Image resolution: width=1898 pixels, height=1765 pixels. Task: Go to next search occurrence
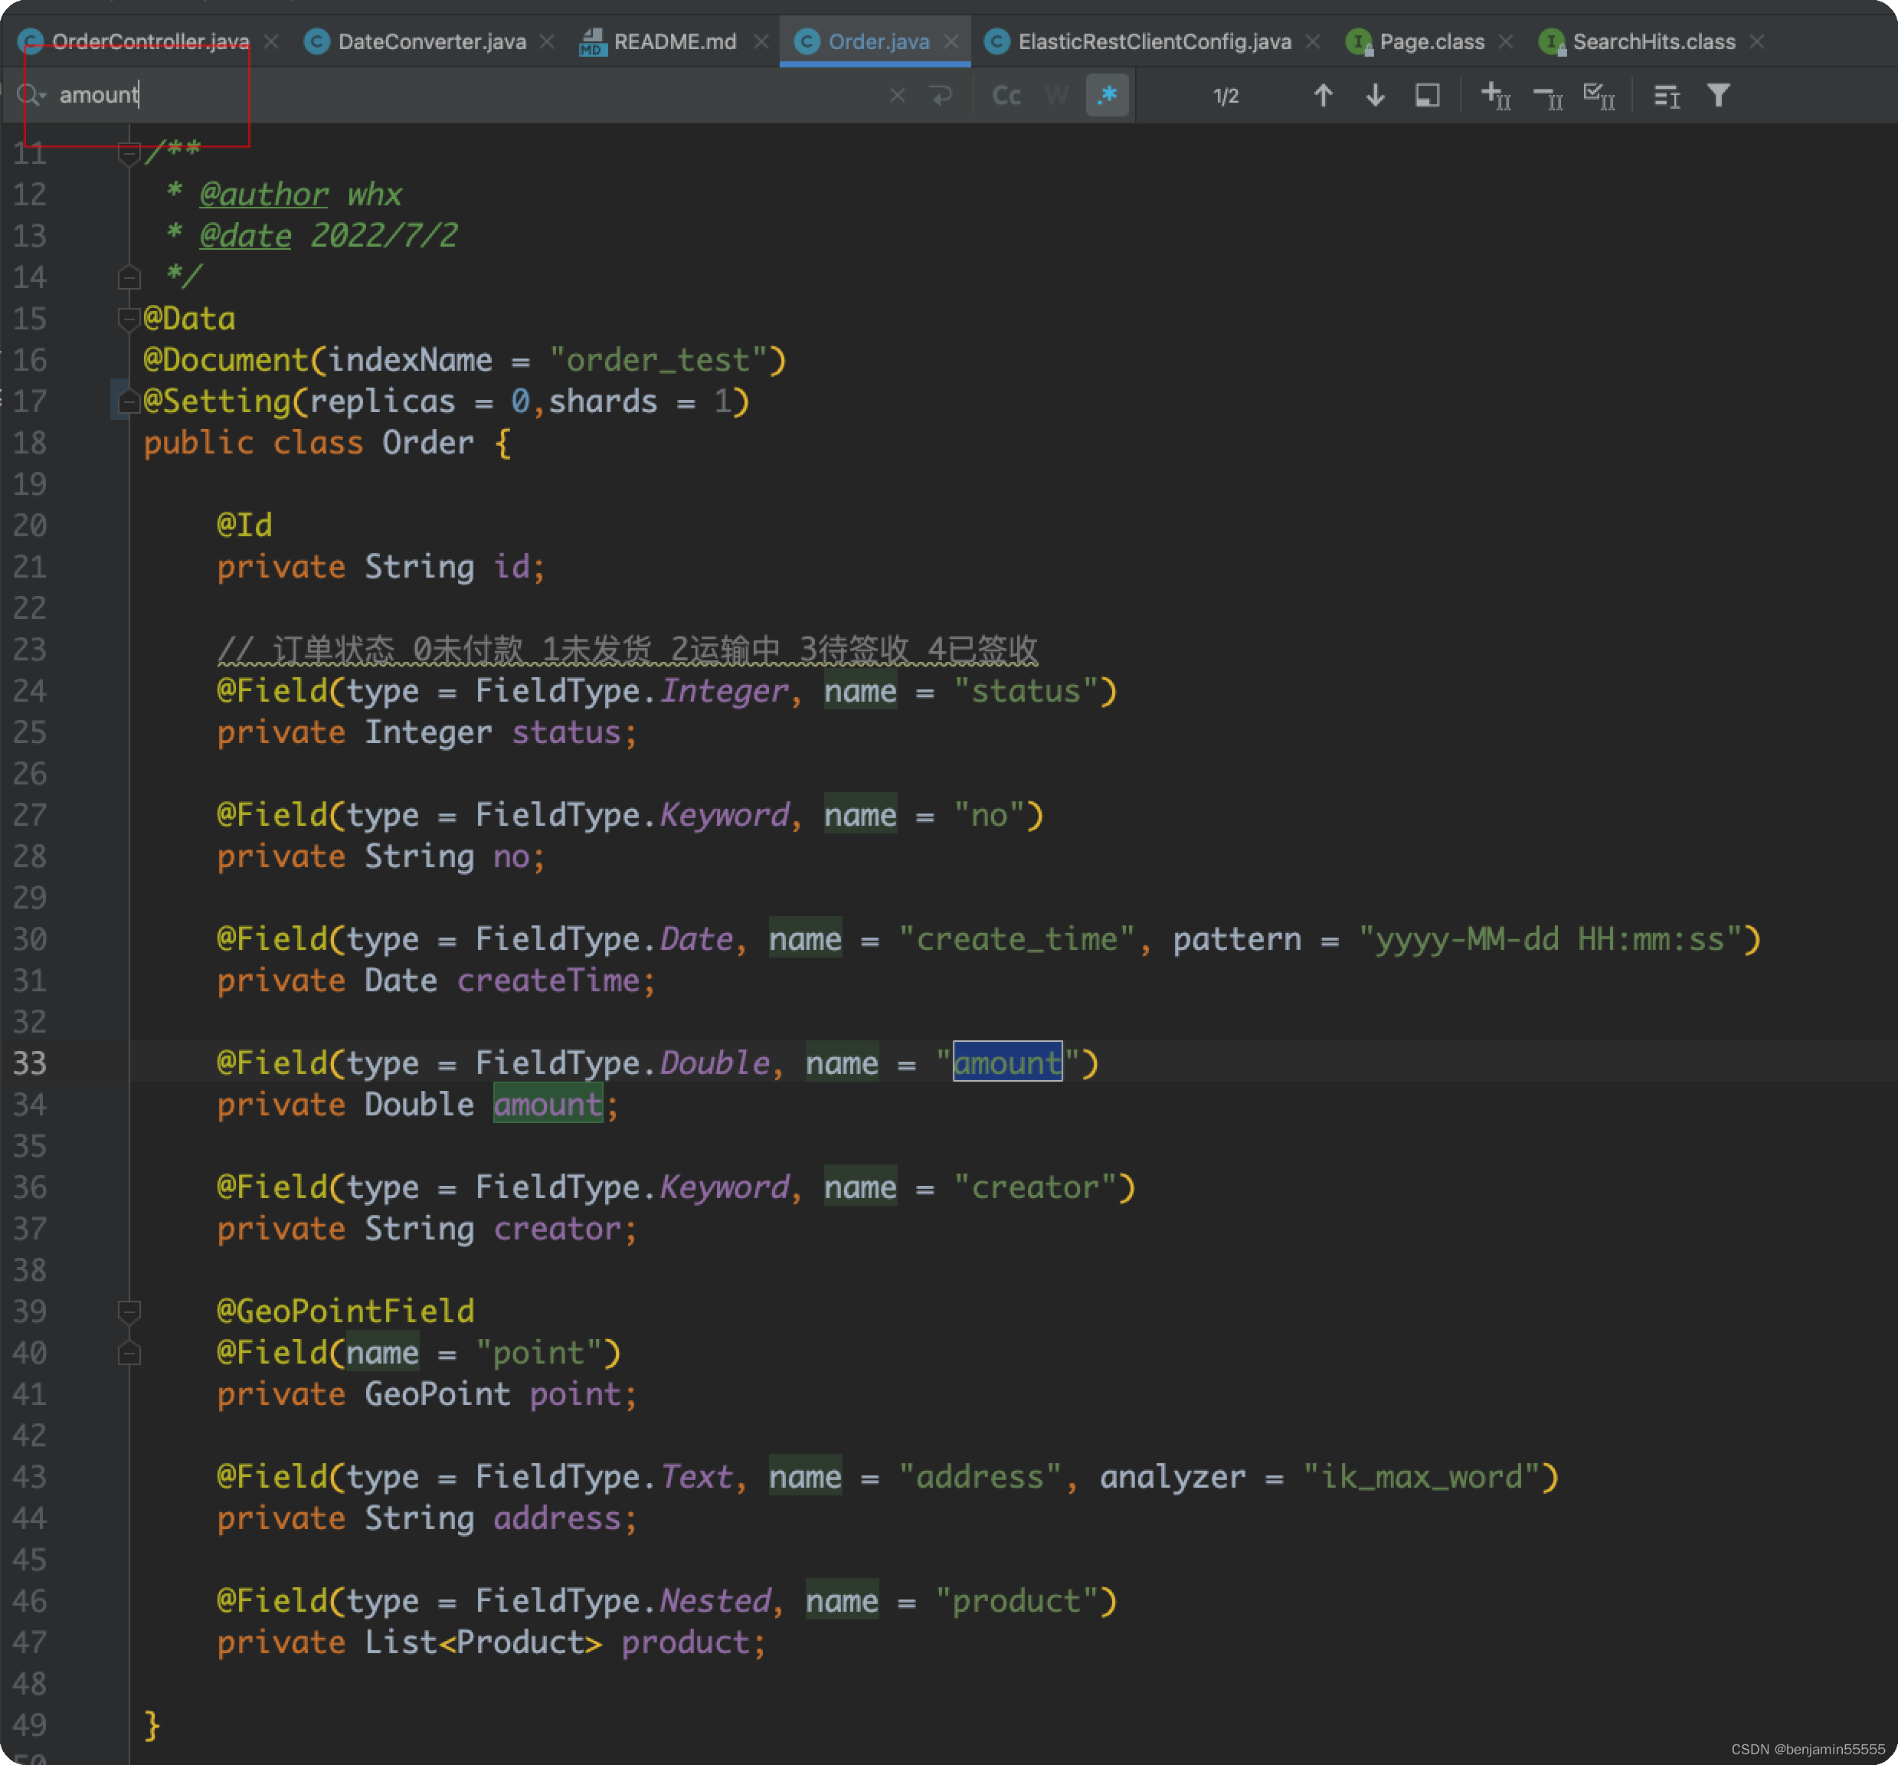(x=1375, y=96)
